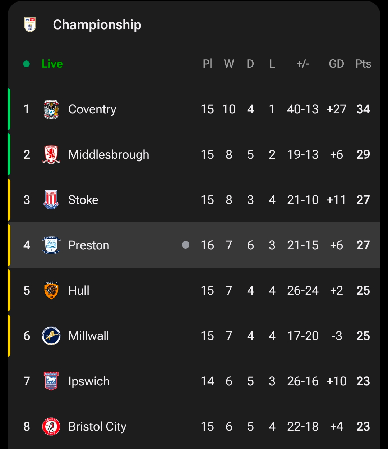Image resolution: width=388 pixels, height=449 pixels.
Task: Click the Pl column header
Action: (x=207, y=64)
